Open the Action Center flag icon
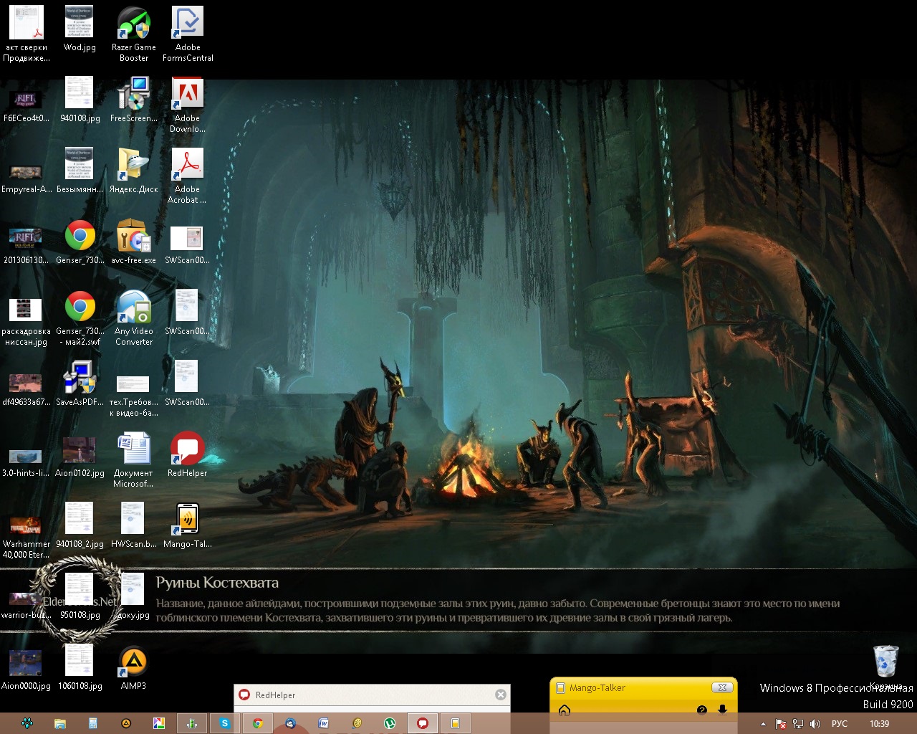917x734 pixels. tap(782, 724)
